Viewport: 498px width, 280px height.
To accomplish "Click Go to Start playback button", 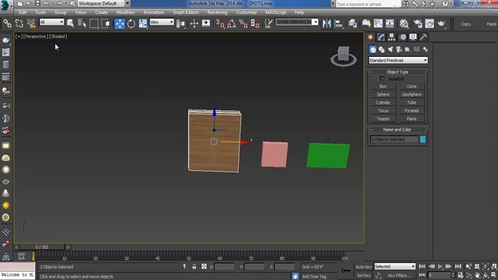I will tap(422, 266).
